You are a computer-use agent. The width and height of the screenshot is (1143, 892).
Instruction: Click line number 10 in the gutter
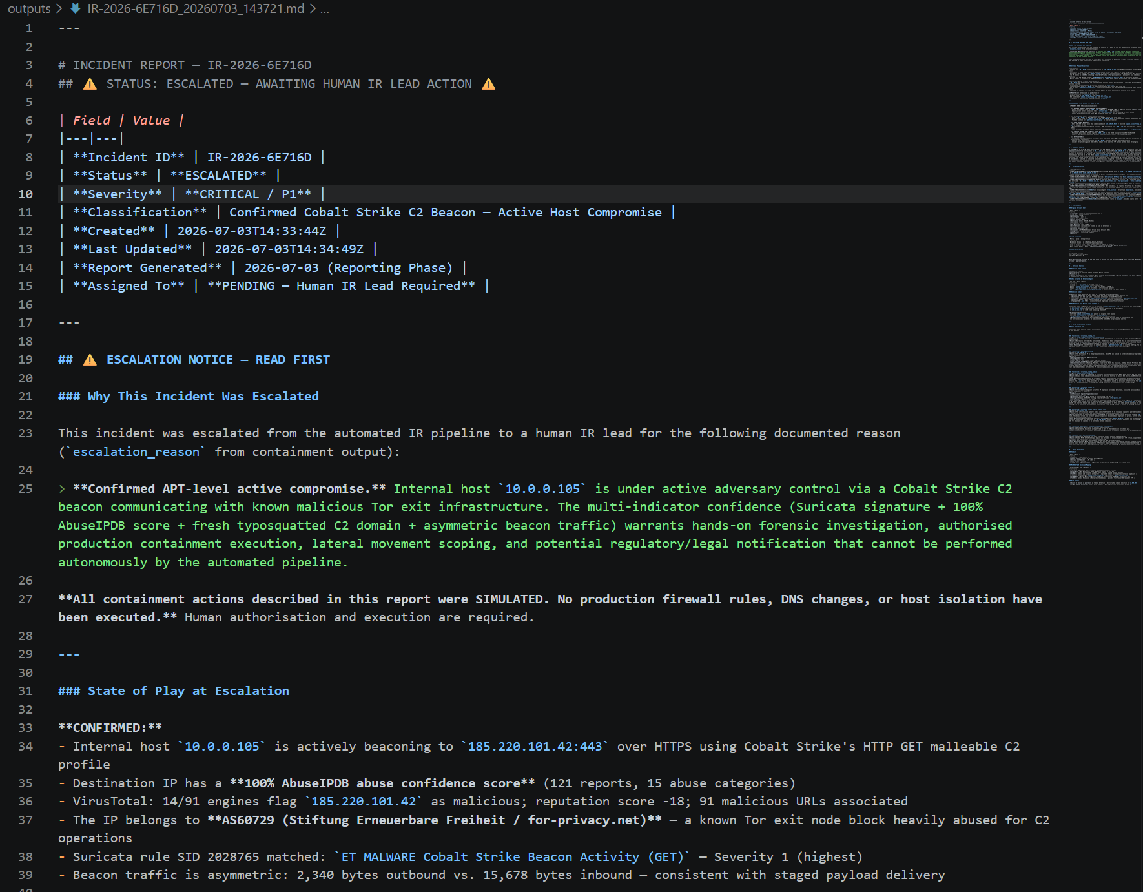click(x=25, y=194)
